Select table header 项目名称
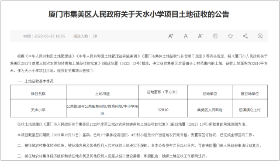 [x=38, y=94]
